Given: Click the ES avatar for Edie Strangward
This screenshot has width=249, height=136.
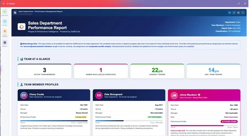Looking at the screenshot, I should tap(99, 95).
